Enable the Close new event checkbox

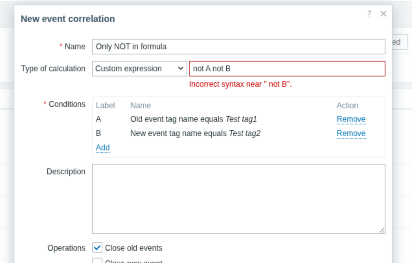pyautogui.click(x=97, y=261)
